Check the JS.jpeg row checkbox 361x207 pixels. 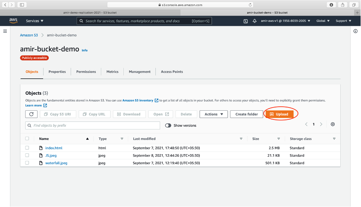27,155
